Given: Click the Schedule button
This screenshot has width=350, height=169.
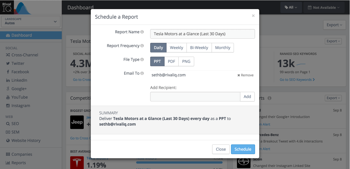Looking at the screenshot, I should click(x=243, y=149).
